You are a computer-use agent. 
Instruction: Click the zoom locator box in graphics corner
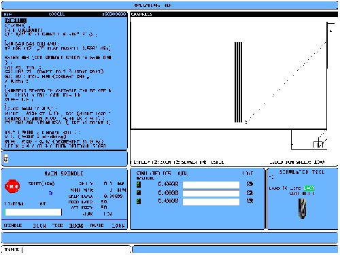pyautogui.click(x=309, y=139)
